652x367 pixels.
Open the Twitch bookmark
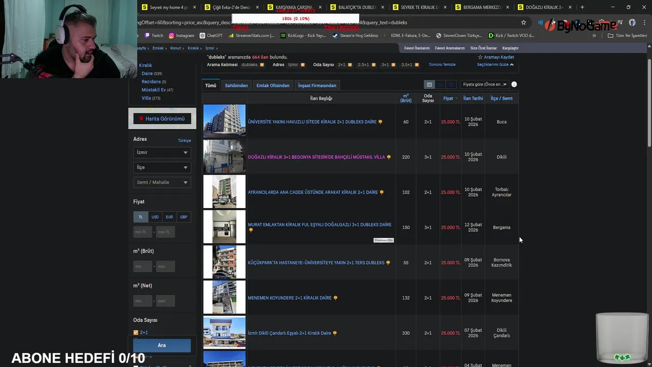coord(154,36)
